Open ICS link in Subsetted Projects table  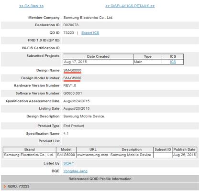coord(173,62)
